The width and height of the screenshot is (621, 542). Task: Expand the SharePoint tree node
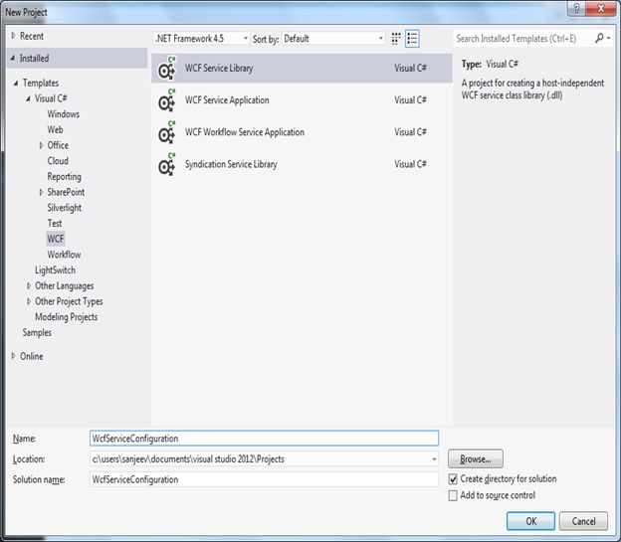[41, 192]
